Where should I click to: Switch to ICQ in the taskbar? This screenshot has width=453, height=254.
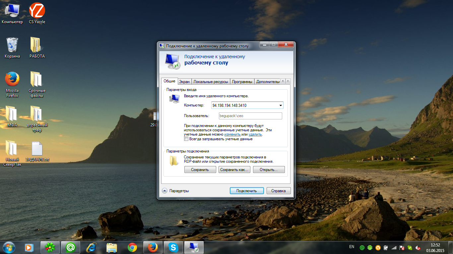(50, 247)
